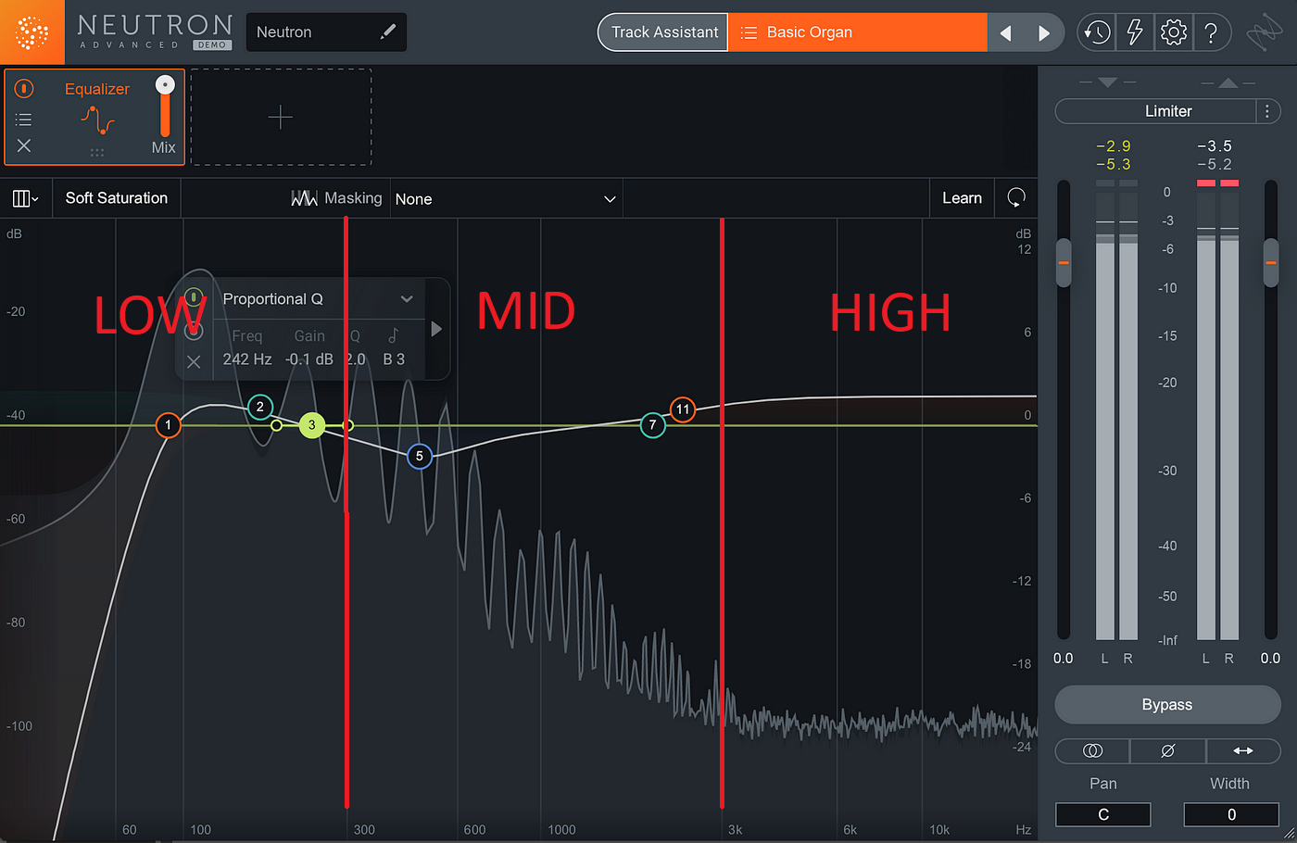1297x843 pixels.
Task: Toggle Soft Saturation mode
Action: 117,198
